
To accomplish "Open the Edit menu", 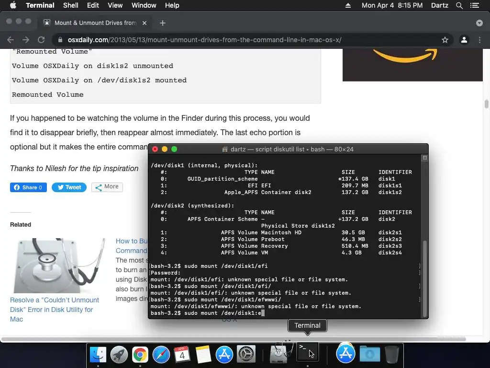I will [93, 5].
